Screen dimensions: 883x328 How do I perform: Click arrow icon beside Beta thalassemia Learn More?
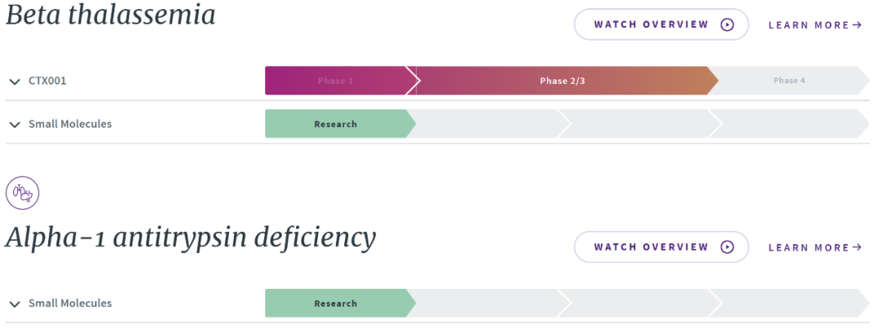857,25
